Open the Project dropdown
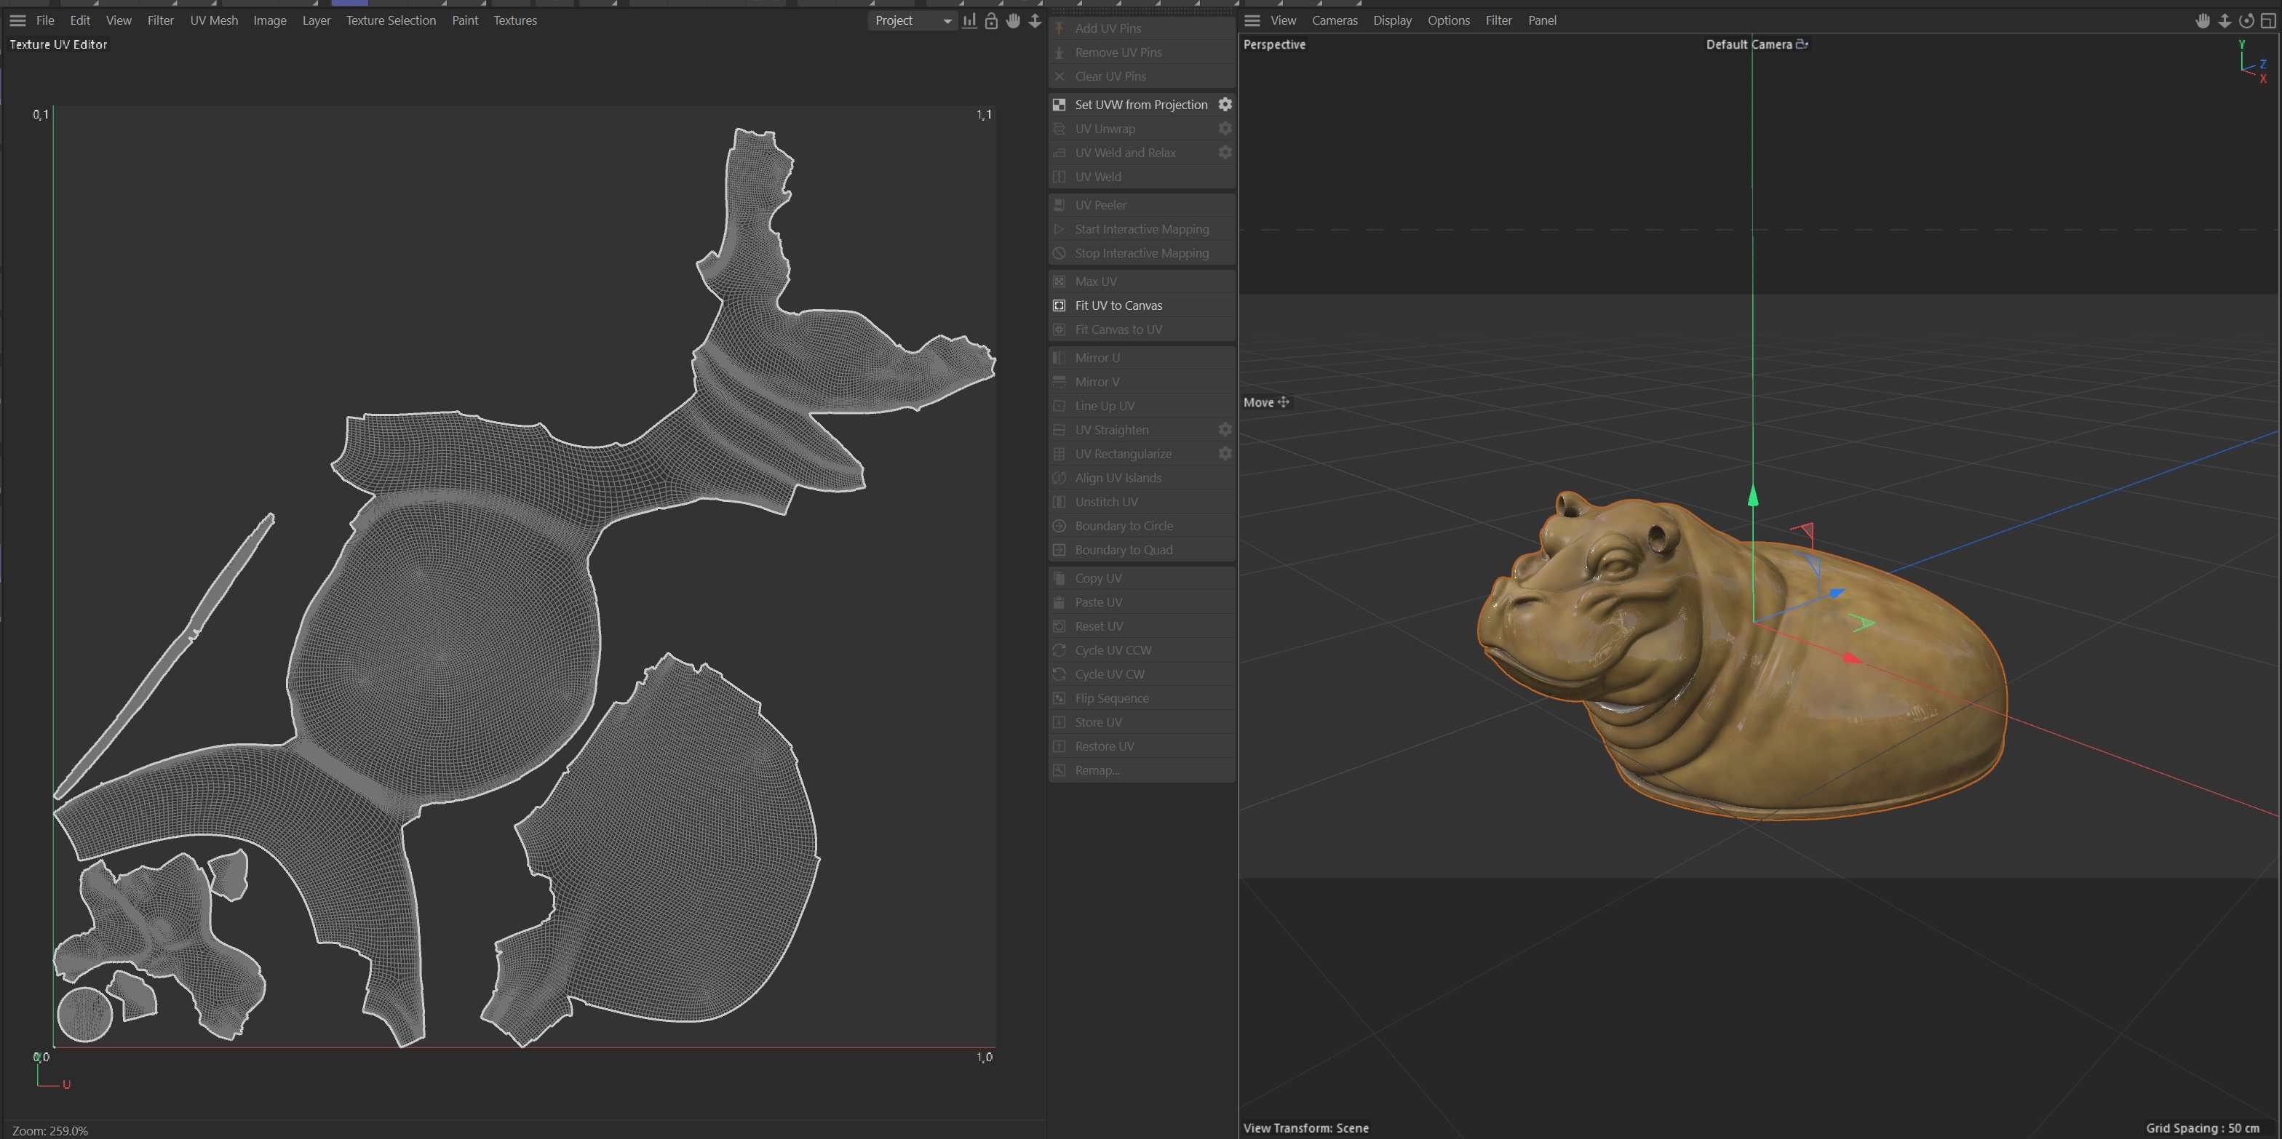Screen dimensions: 2282x1139 [x=913, y=20]
